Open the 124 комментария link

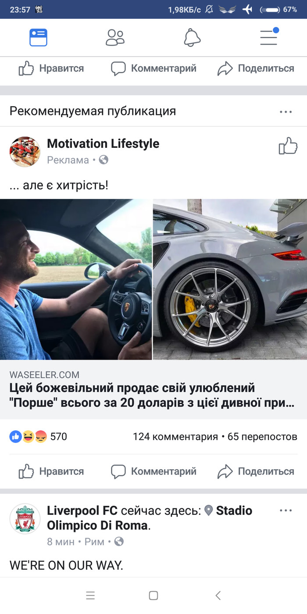[175, 436]
